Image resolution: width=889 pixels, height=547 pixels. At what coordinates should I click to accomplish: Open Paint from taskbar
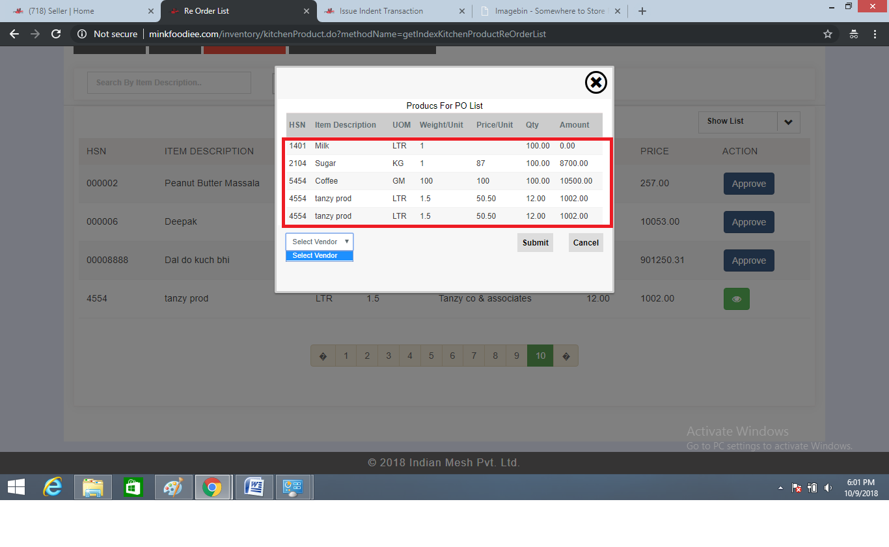coord(173,487)
